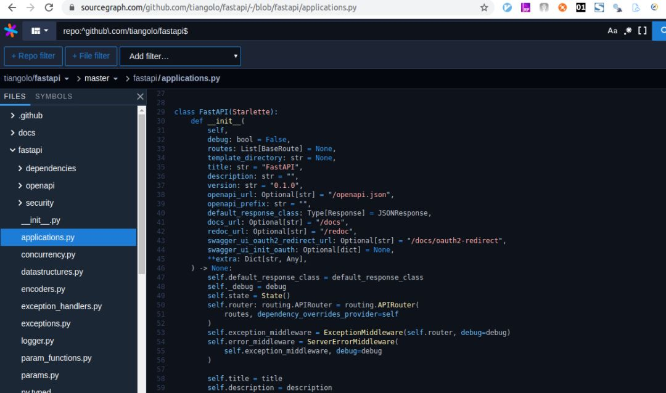
Task: Add a Repo filter
Action: tap(33, 56)
